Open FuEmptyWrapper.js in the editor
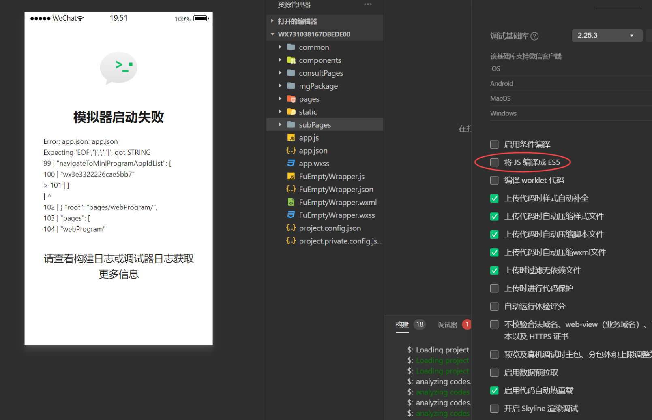 (x=331, y=176)
